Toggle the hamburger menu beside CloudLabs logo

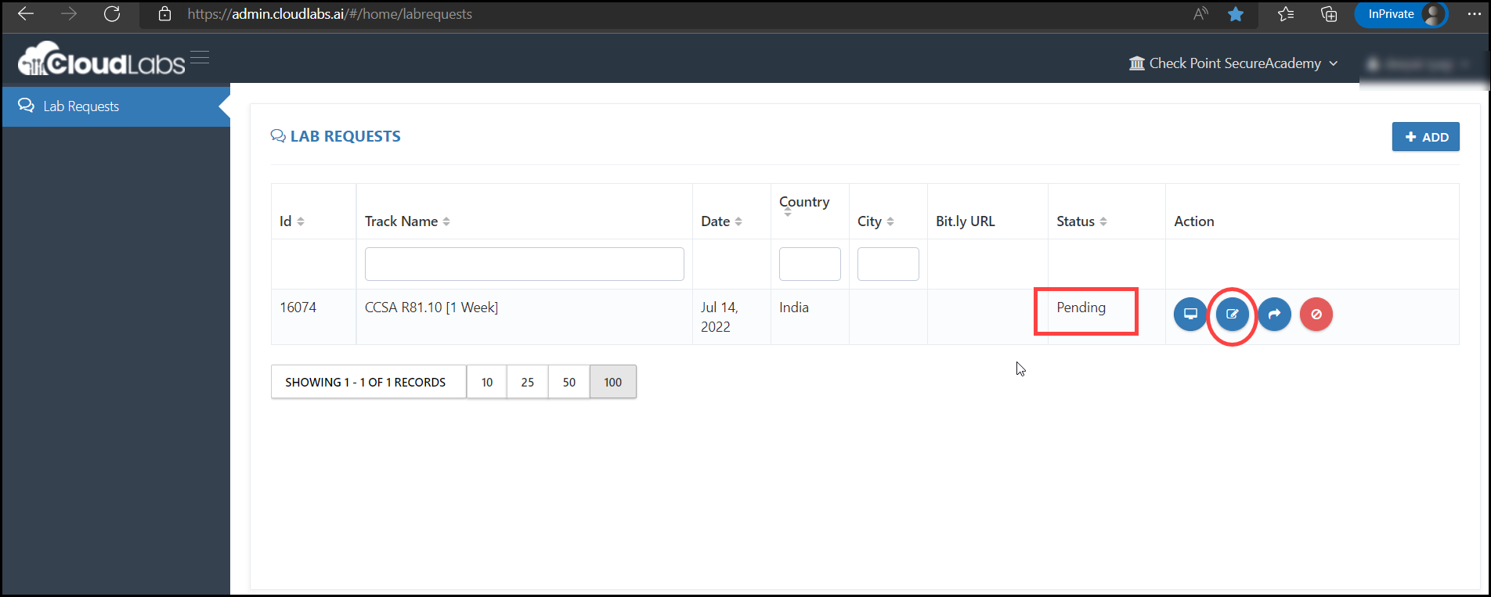(x=200, y=57)
